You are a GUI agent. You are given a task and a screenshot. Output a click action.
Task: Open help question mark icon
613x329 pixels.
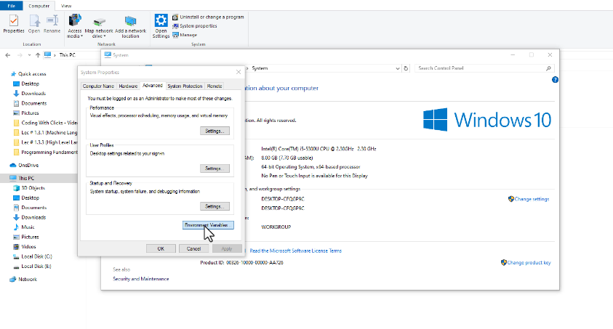coord(555,80)
